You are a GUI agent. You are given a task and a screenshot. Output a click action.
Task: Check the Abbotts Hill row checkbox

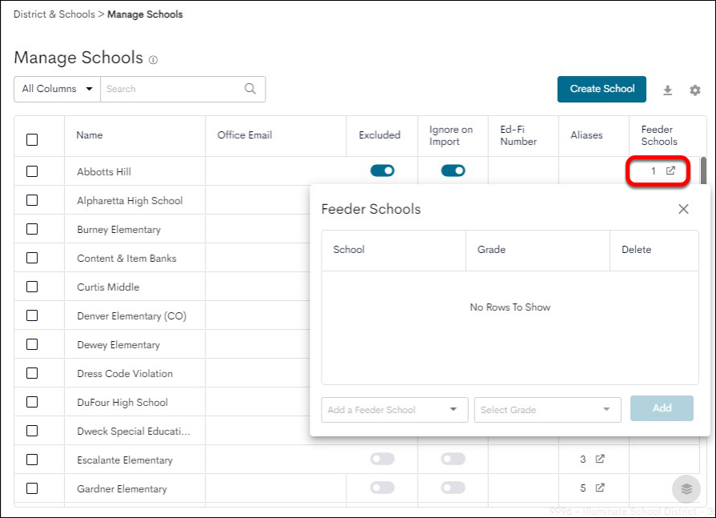click(32, 171)
